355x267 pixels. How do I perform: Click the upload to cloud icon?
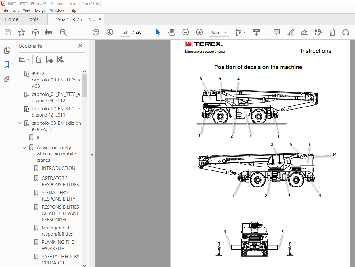click(x=35, y=32)
